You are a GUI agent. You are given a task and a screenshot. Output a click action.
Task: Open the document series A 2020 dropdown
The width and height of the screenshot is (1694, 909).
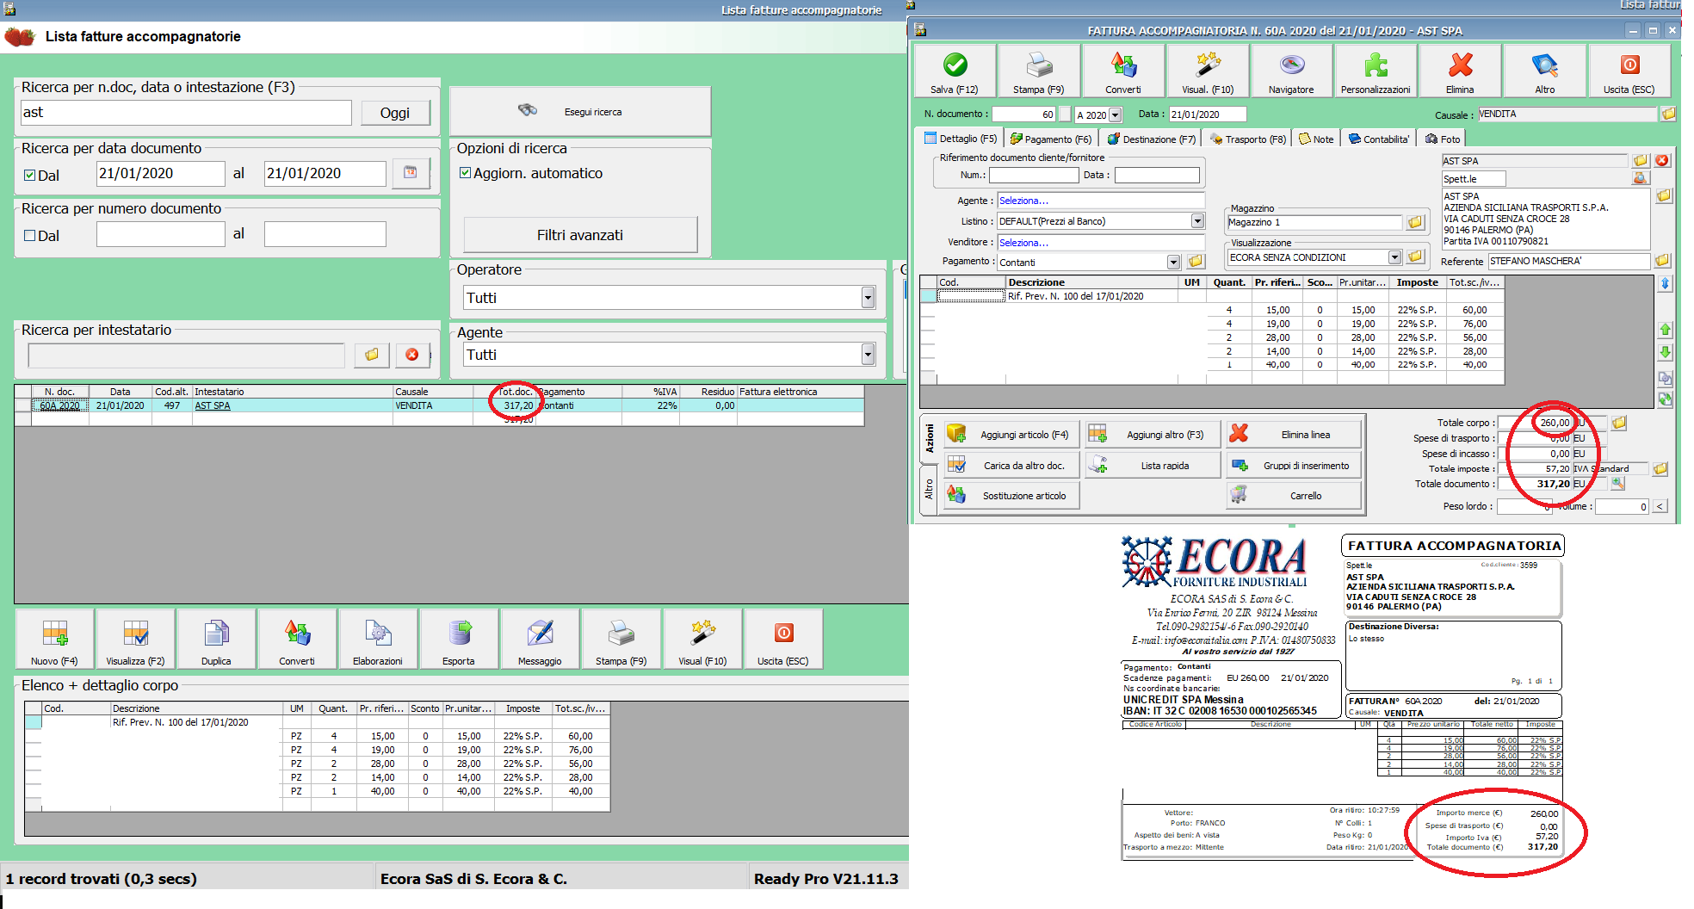(1116, 114)
